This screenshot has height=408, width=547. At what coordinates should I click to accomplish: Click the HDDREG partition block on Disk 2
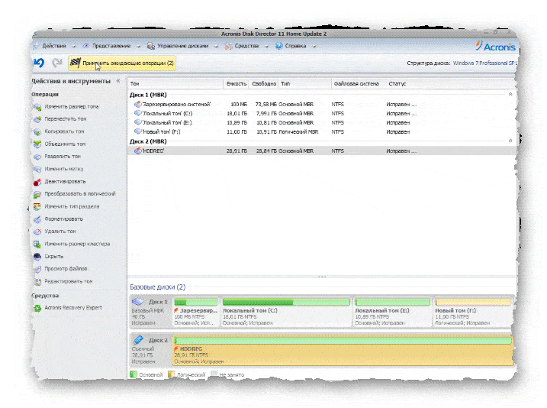[x=343, y=351]
